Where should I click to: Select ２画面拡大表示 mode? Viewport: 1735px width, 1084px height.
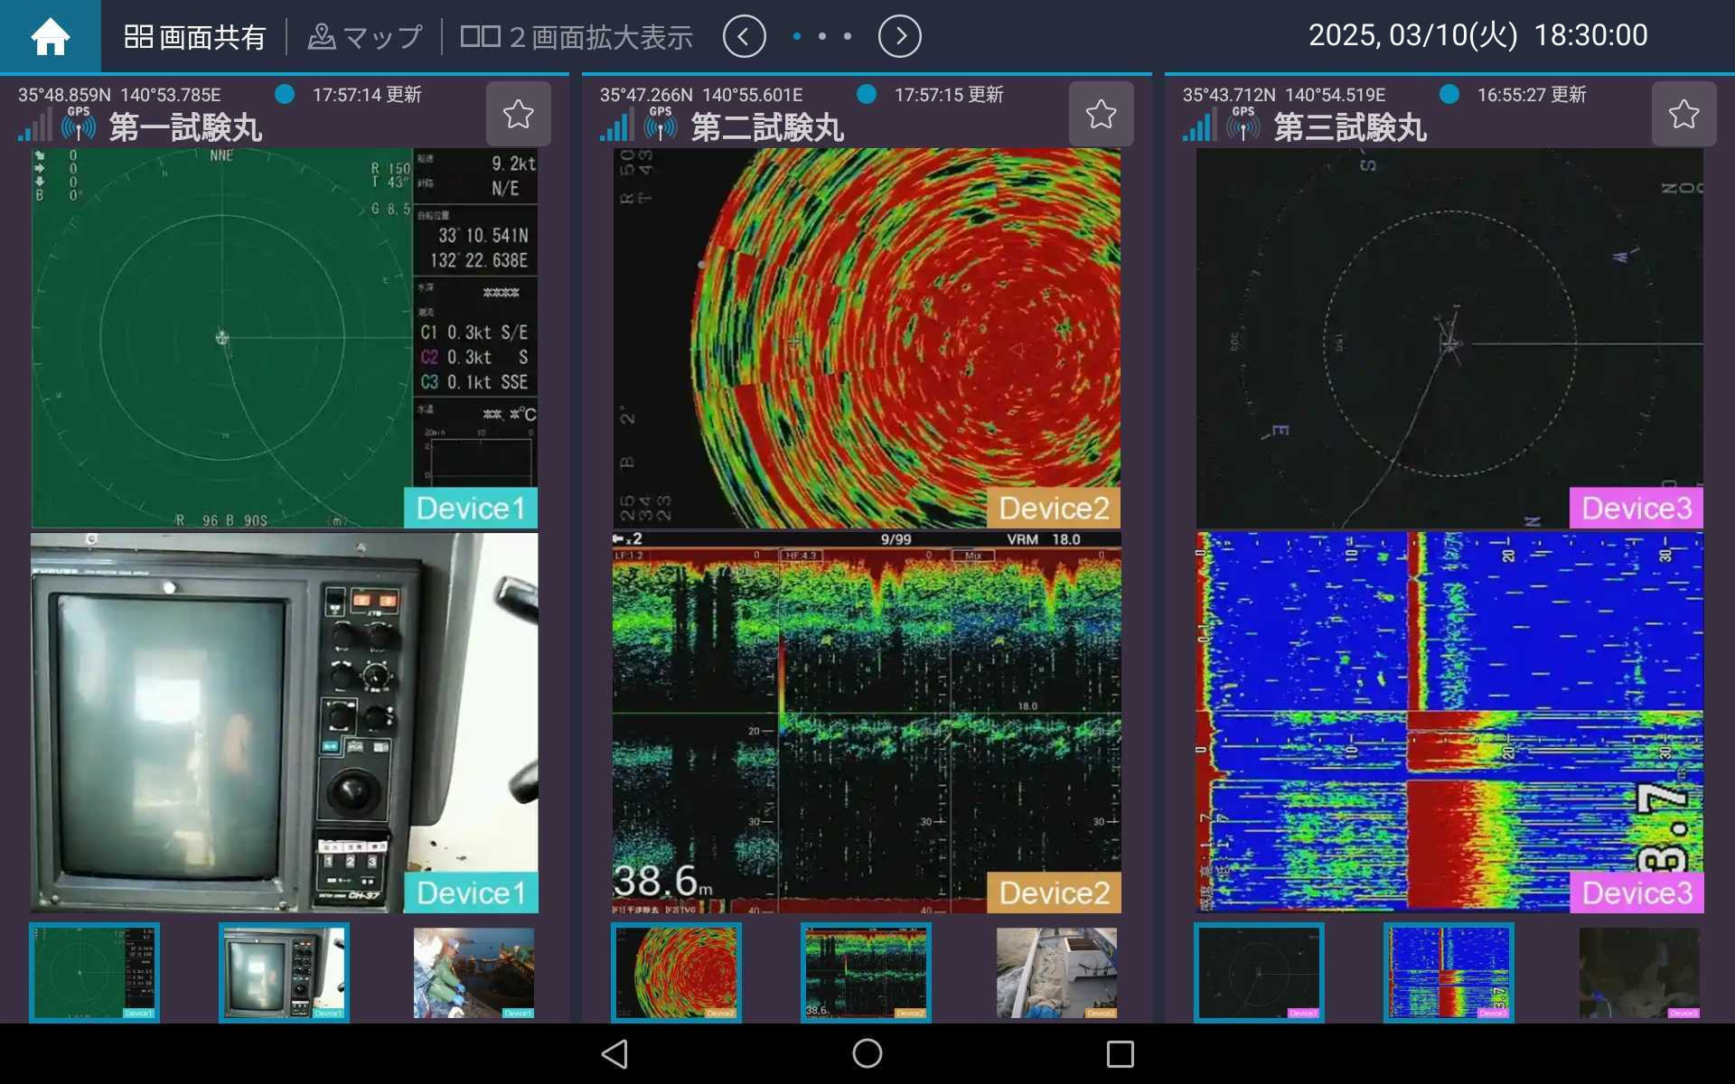click(x=577, y=36)
